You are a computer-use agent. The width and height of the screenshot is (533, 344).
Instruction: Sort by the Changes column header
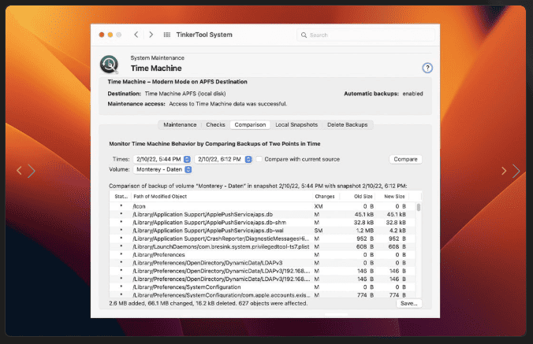pos(325,197)
